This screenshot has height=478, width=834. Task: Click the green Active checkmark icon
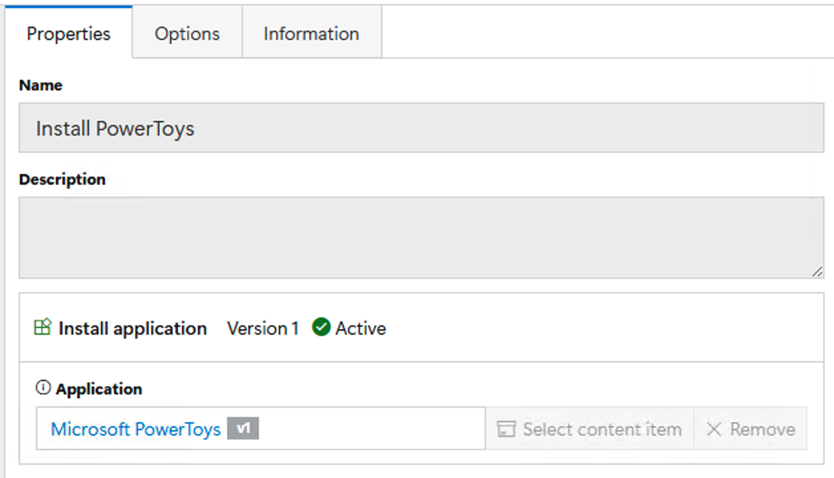321,327
